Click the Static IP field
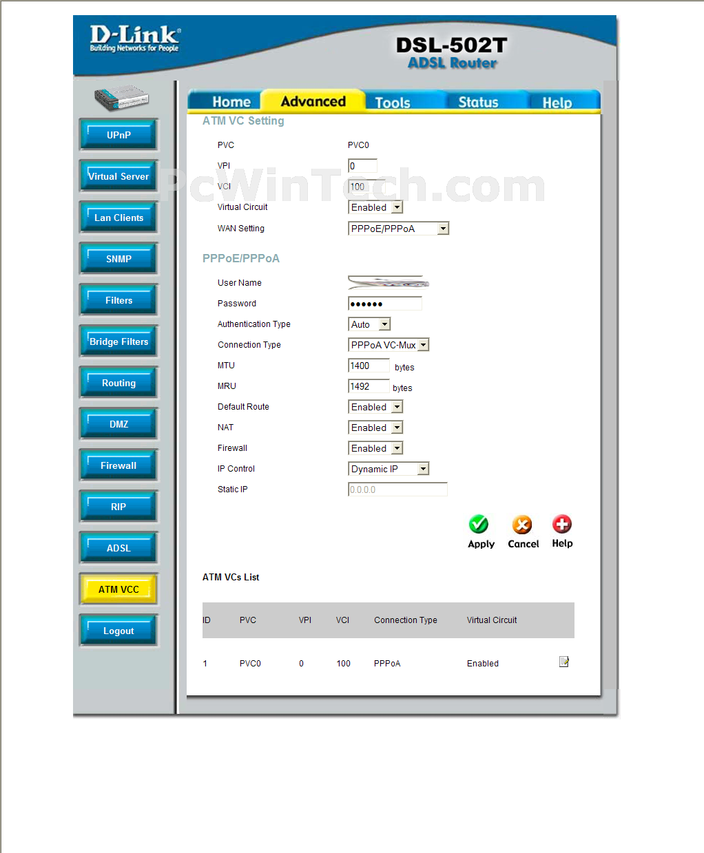 (398, 489)
